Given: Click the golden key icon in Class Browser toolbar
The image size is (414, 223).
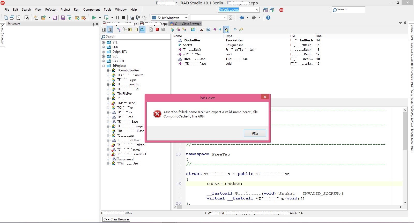Looking at the screenshot, I should (241, 29).
